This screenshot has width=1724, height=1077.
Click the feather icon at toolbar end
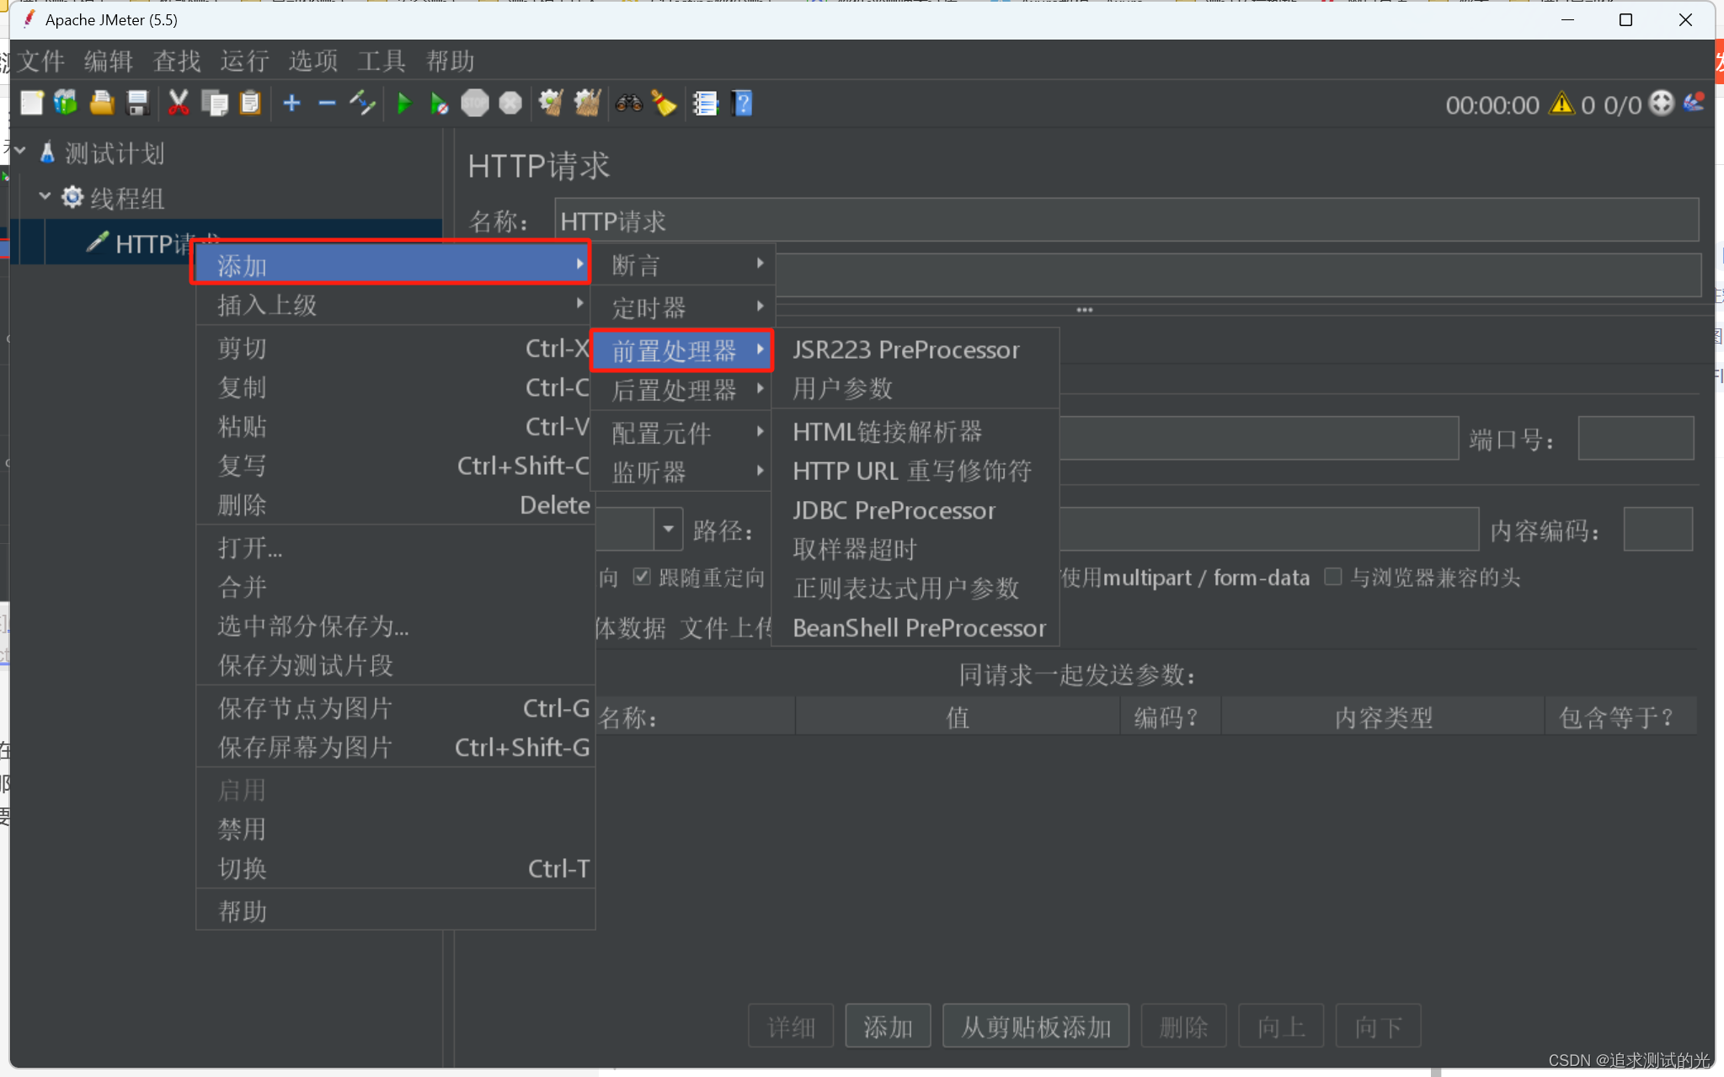[1694, 104]
